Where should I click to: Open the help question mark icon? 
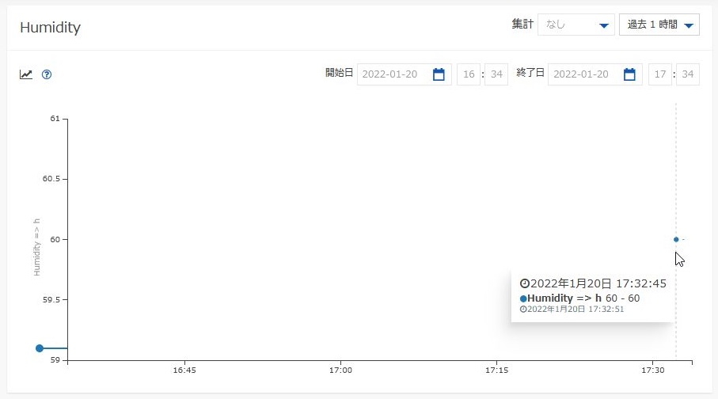(x=47, y=74)
